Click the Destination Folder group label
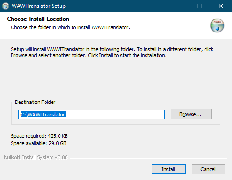Image resolution: width=232 pixels, height=180 pixels. 35,102
